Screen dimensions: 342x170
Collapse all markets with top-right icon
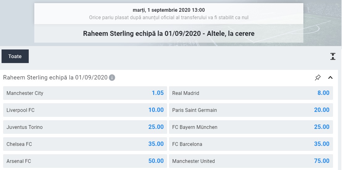click(333, 56)
